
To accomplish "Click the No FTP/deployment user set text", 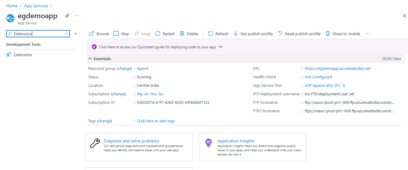I will pyautogui.click(x=330, y=94).
